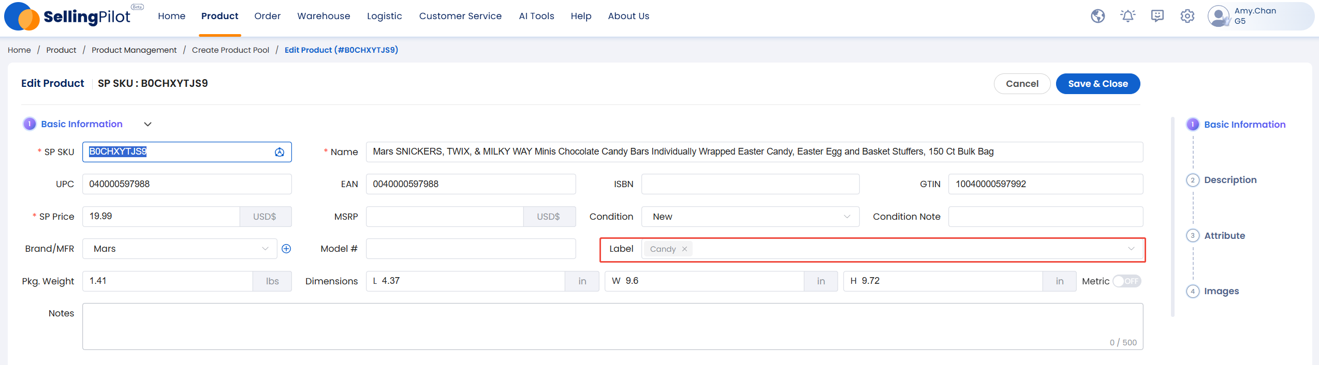Click the SP Price field

point(161,217)
